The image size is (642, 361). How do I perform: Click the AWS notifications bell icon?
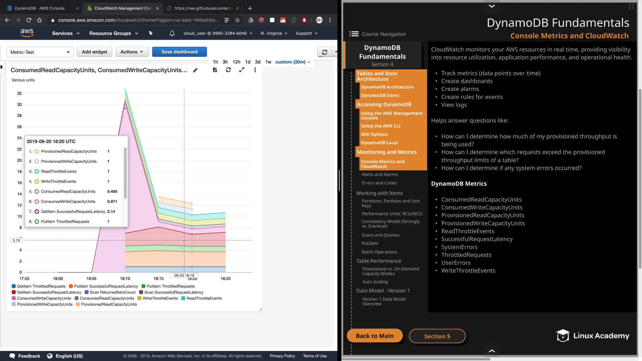172,33
